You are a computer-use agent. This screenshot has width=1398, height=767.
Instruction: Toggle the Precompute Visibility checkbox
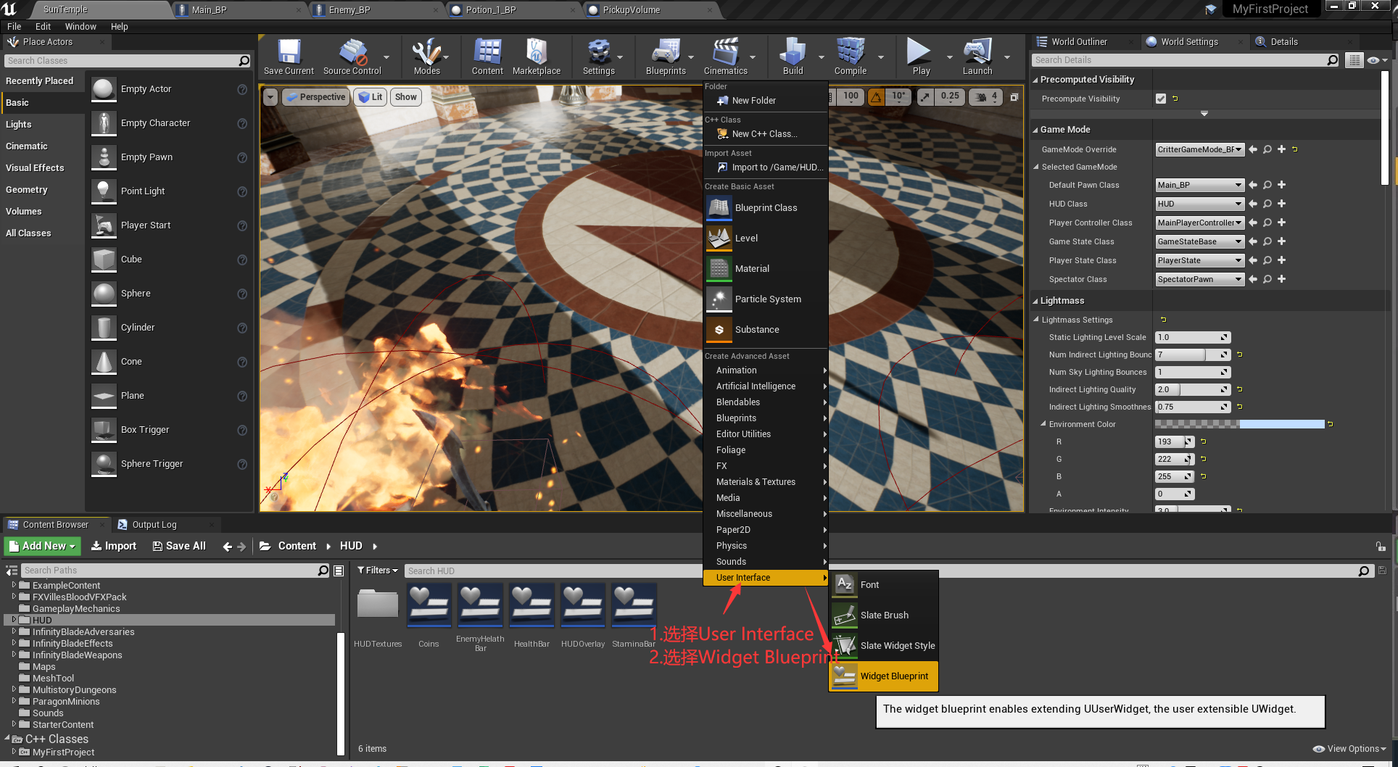click(x=1160, y=99)
